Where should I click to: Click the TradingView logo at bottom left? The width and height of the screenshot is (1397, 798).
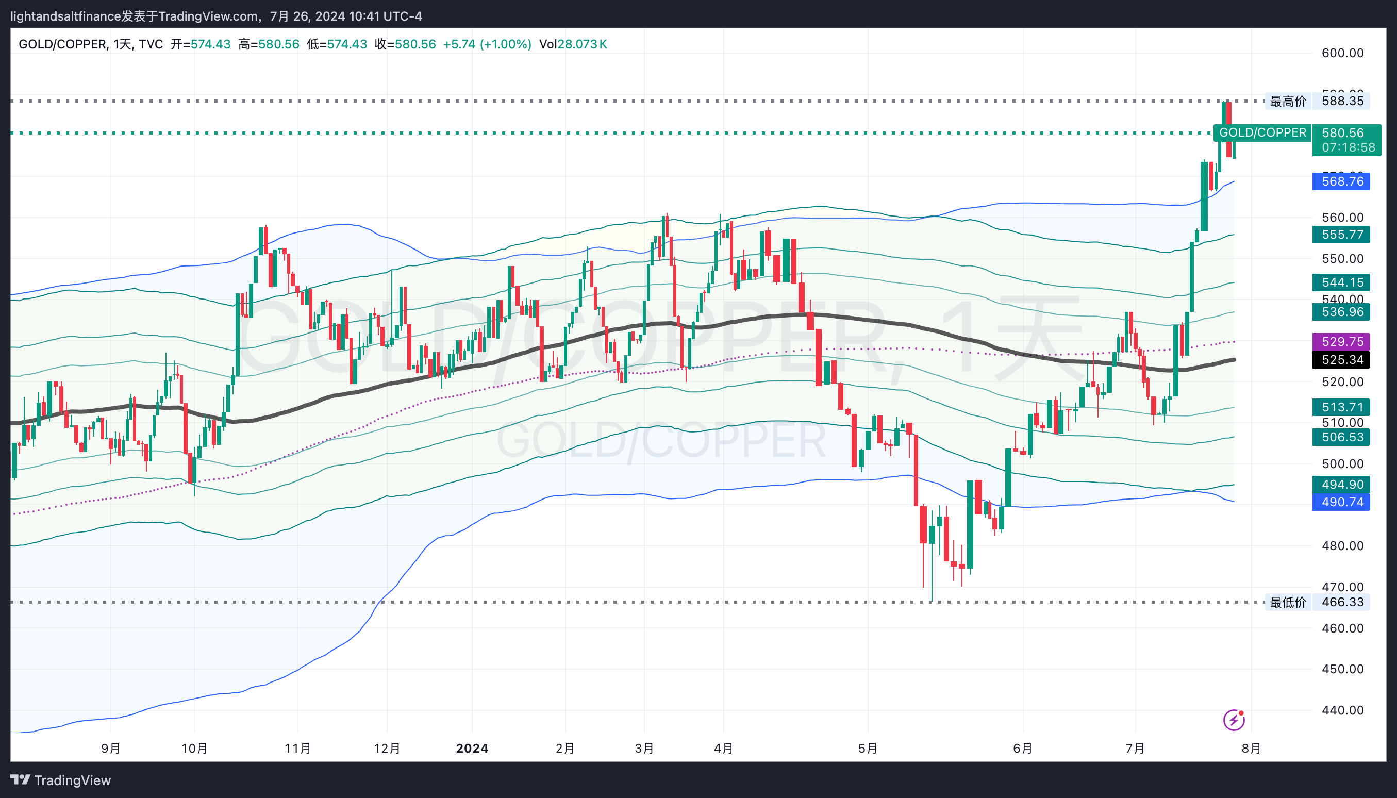60,780
